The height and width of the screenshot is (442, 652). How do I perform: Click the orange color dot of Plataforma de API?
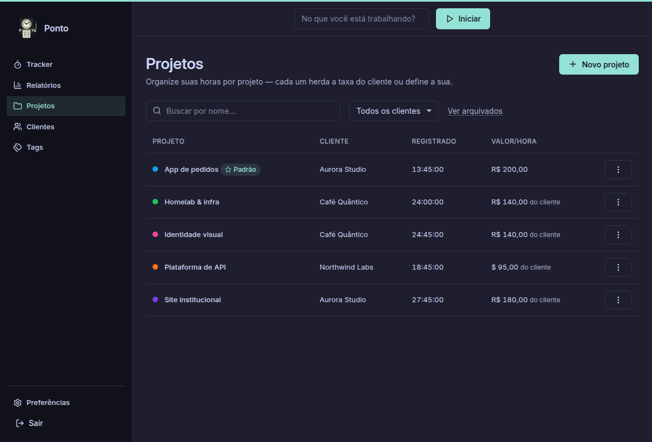pos(155,267)
